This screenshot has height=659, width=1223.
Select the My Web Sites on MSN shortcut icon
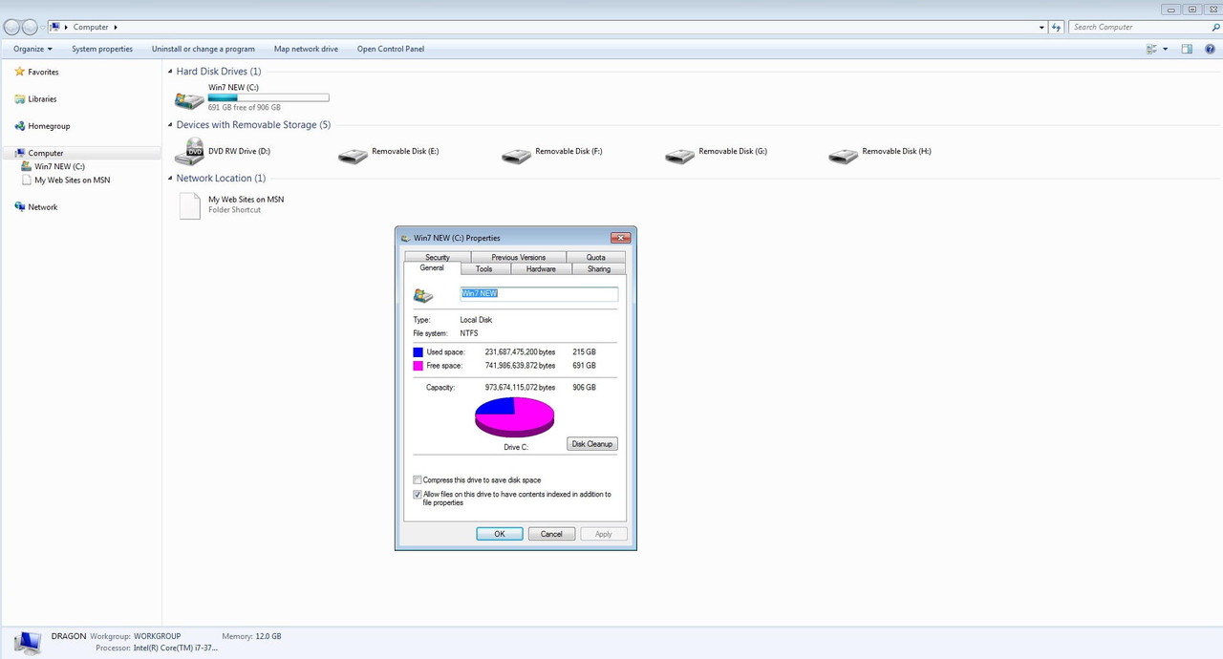coord(190,205)
